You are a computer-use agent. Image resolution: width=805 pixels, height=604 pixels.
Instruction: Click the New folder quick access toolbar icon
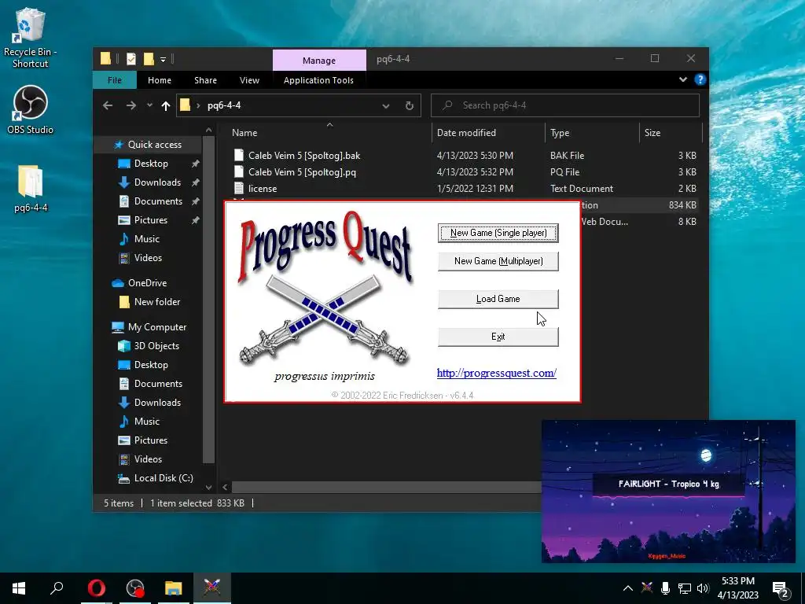[149, 59]
